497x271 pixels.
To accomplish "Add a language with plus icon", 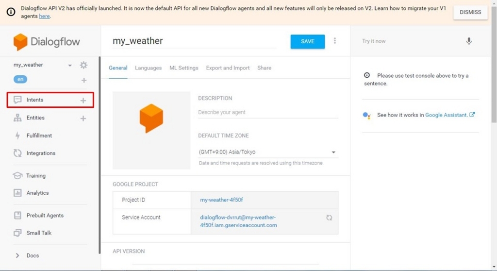I will pyautogui.click(x=83, y=80).
